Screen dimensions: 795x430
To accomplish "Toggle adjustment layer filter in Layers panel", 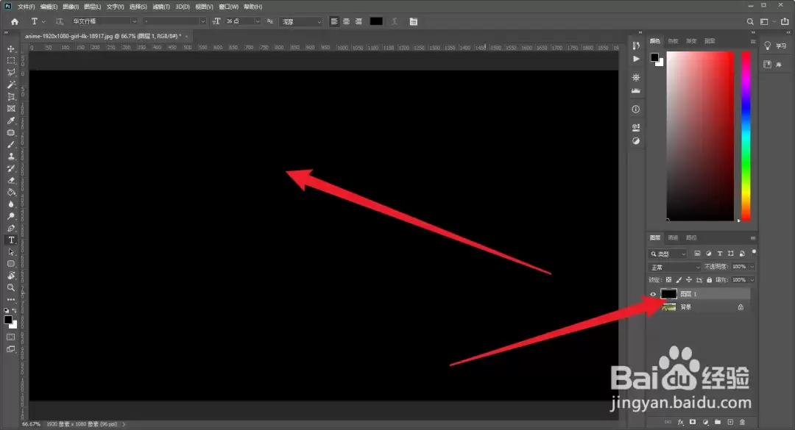I will pyautogui.click(x=708, y=254).
